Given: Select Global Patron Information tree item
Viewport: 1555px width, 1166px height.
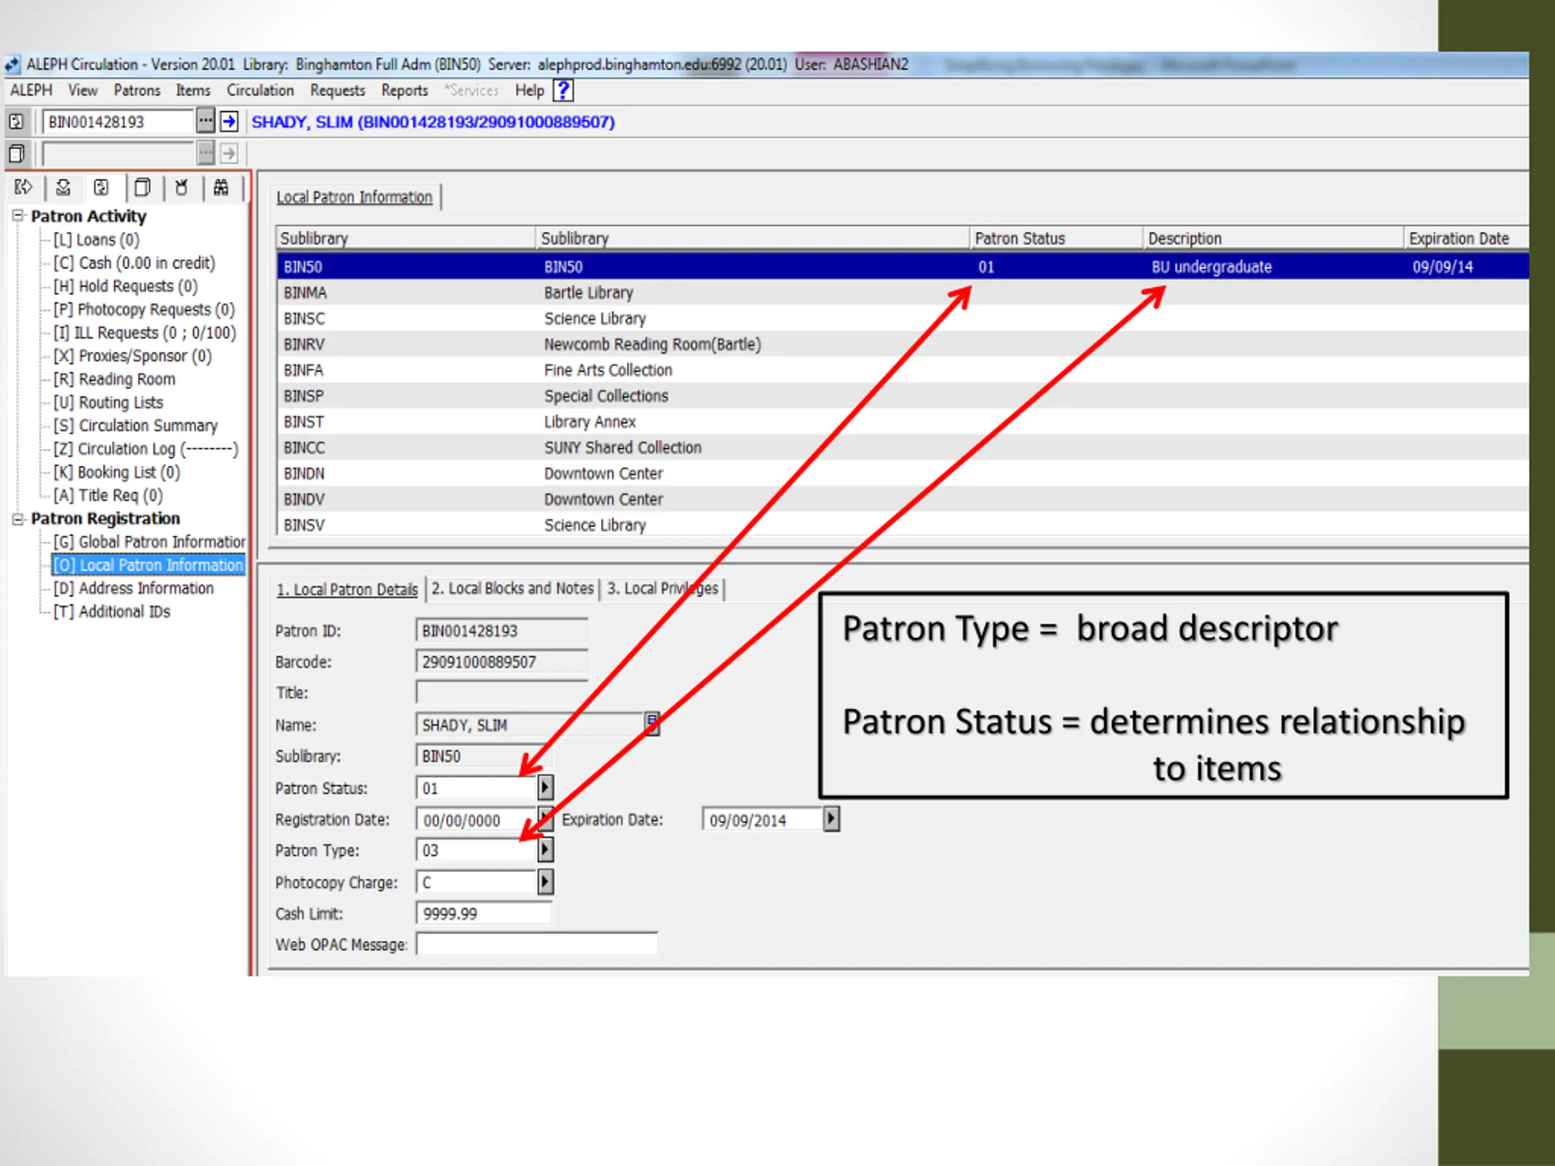Looking at the screenshot, I should click(149, 542).
